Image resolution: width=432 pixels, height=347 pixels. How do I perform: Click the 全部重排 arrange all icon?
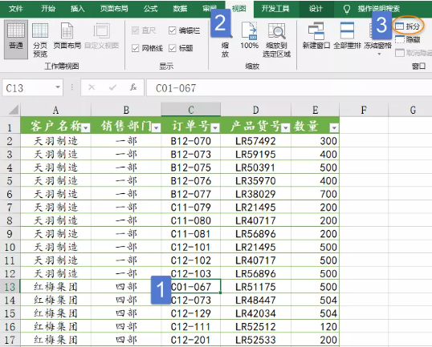(347, 36)
